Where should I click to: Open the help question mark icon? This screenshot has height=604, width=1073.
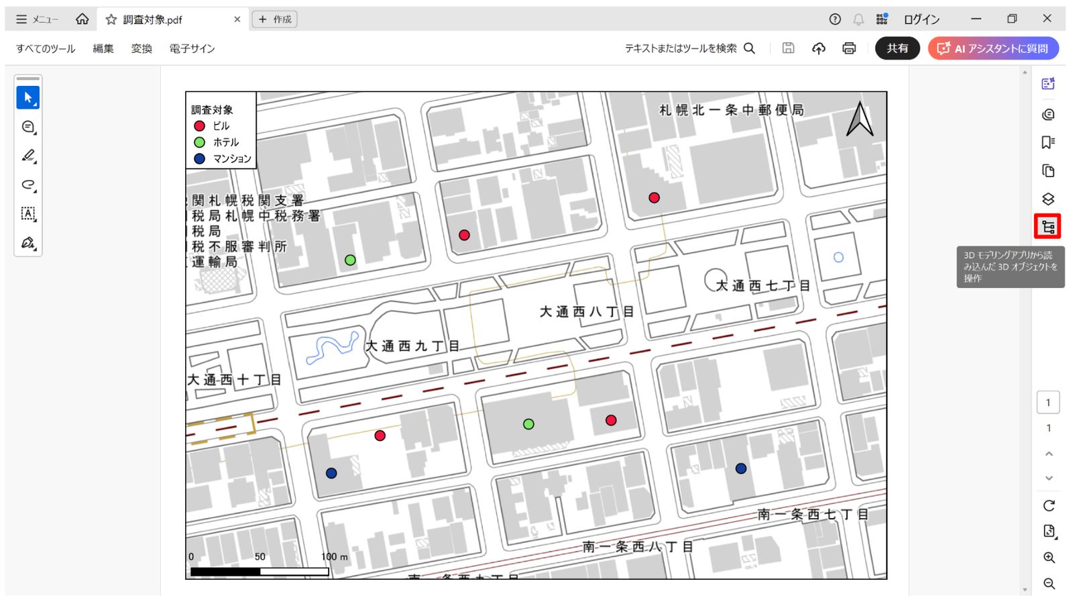coord(835,19)
